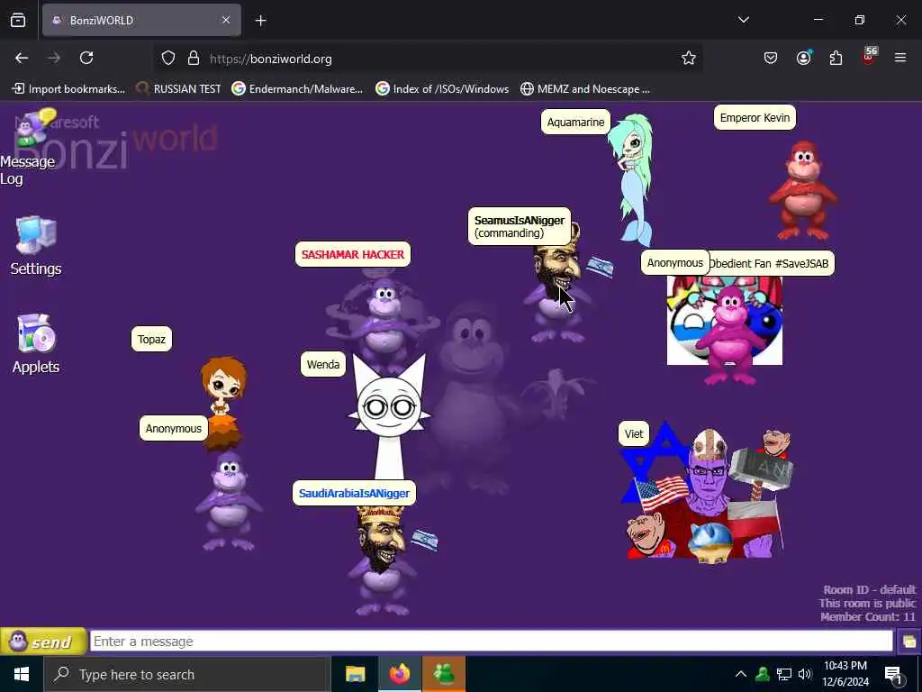Open the Index of /ISOs/Windows bookmark
Viewport: 922px width, 692px height.
(443, 89)
